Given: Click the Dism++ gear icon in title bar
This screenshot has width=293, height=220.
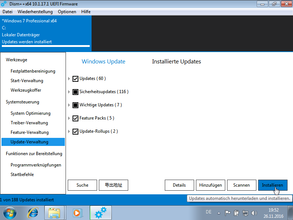Looking at the screenshot, I should click(x=4, y=4).
